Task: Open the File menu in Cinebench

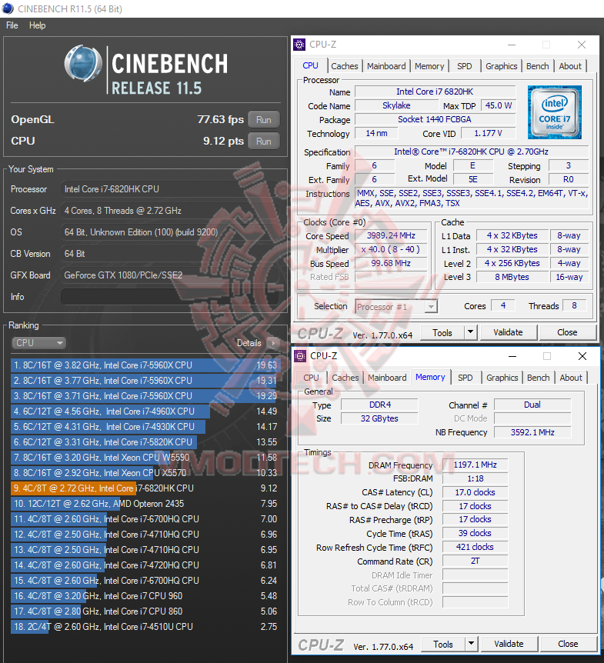Action: (12, 25)
